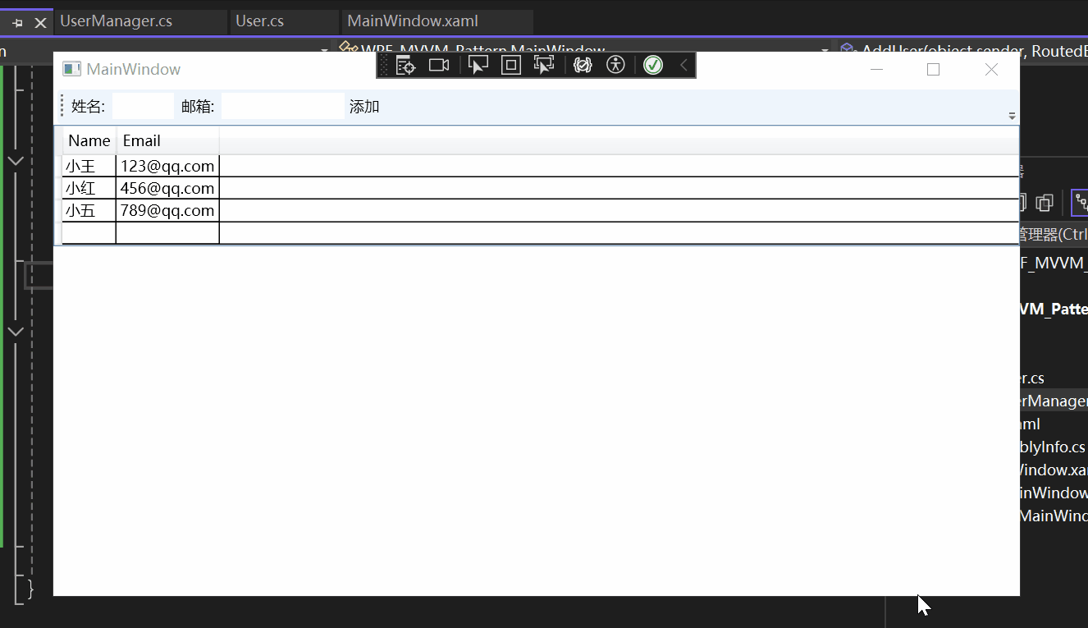The height and width of the screenshot is (628, 1088).
Task: Click the green Hot Reload status check icon
Action: point(653,64)
